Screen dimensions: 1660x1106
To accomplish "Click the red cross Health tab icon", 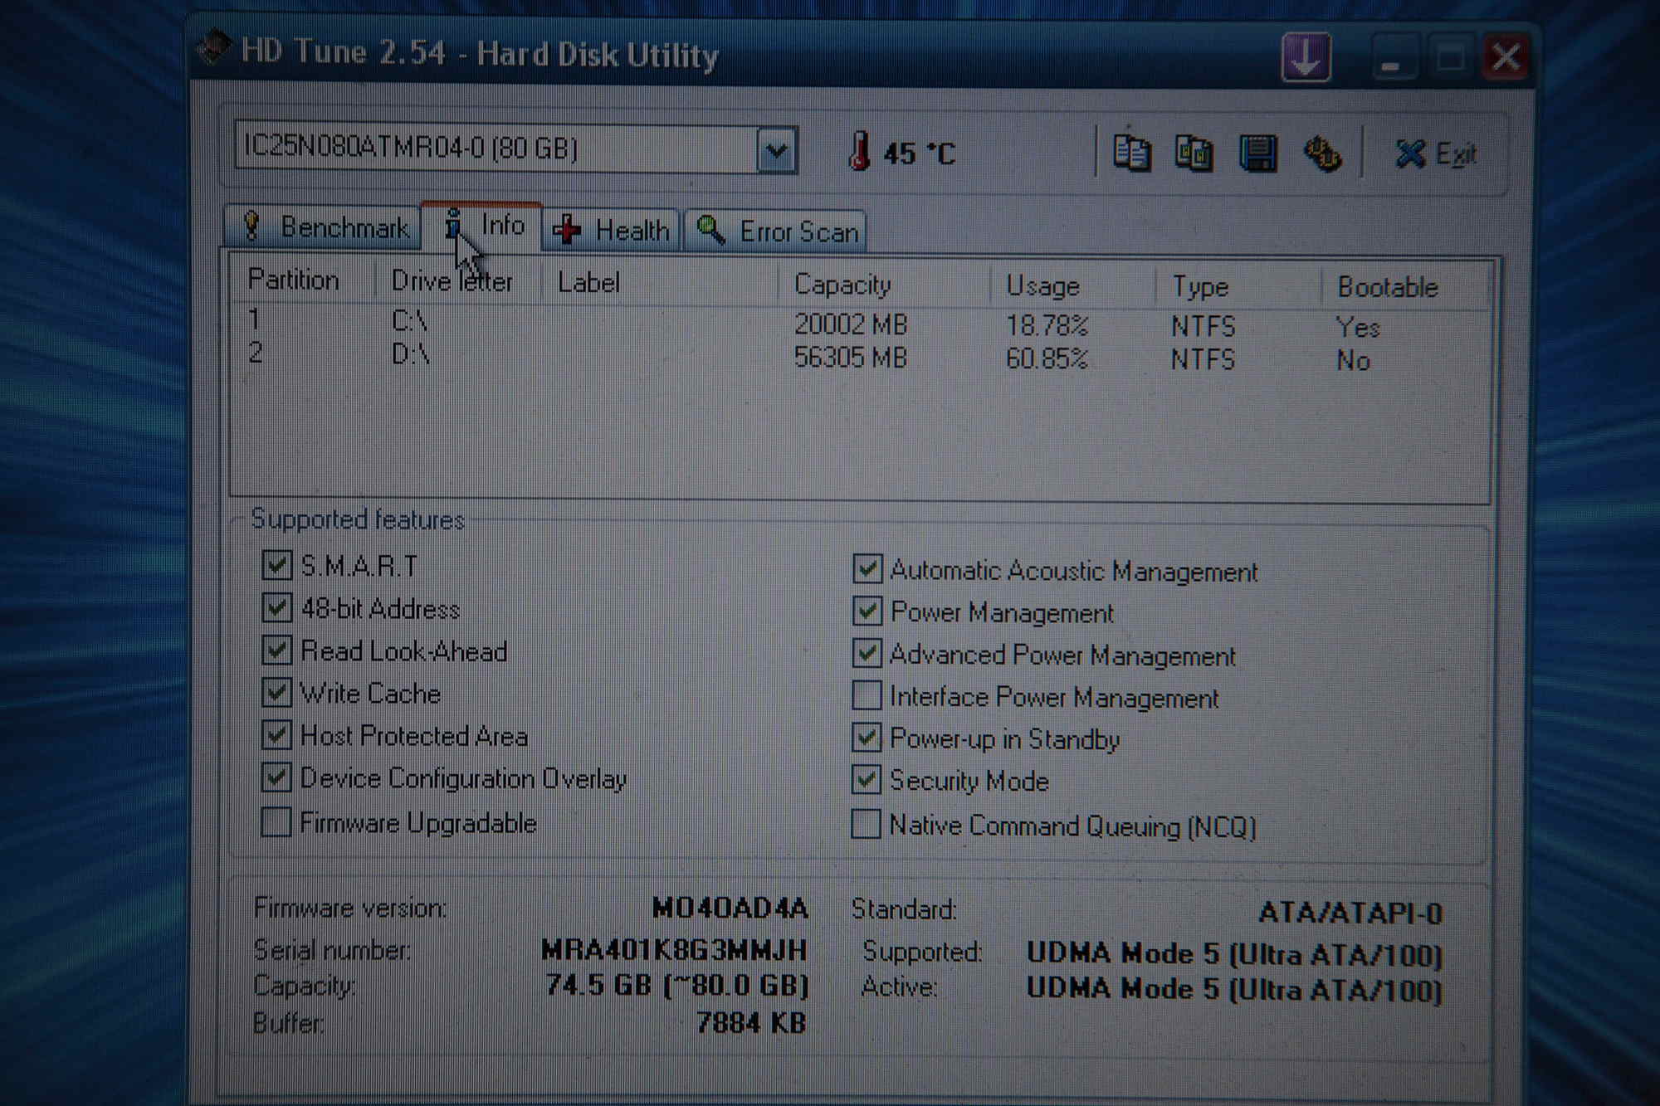I will pyautogui.click(x=568, y=230).
